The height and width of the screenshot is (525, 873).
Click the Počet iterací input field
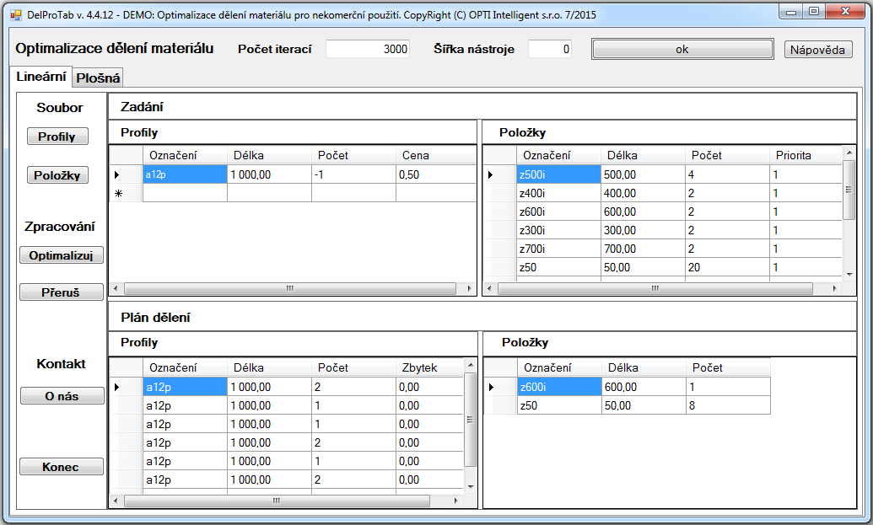(x=368, y=49)
